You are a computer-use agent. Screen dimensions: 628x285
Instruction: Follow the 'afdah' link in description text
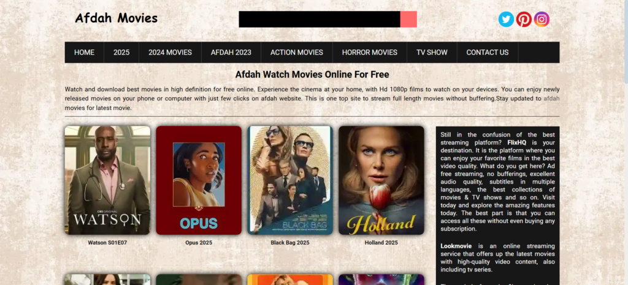point(551,98)
